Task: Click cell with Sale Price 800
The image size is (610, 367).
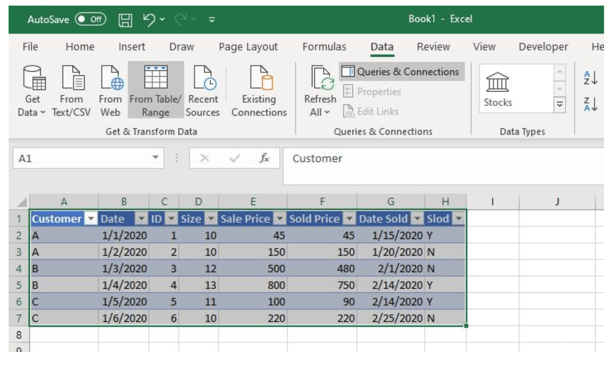Action: 253,285
